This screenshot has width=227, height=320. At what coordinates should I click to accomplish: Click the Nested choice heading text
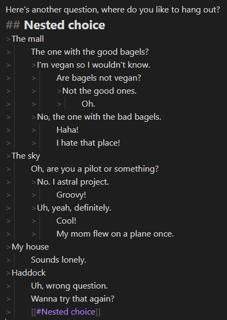point(64,25)
